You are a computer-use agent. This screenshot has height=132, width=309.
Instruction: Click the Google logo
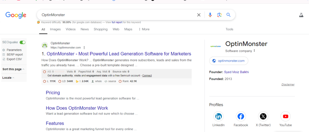16,15
